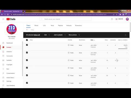Screen dimensions: 131x98
Task: Click the Visibility column header
Action: coord(70,40)
